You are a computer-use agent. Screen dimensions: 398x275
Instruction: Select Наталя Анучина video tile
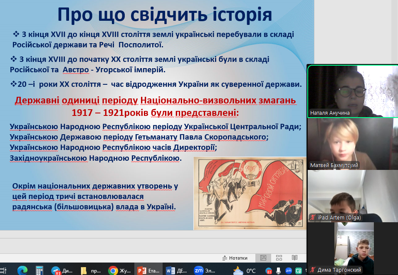pos(353,91)
